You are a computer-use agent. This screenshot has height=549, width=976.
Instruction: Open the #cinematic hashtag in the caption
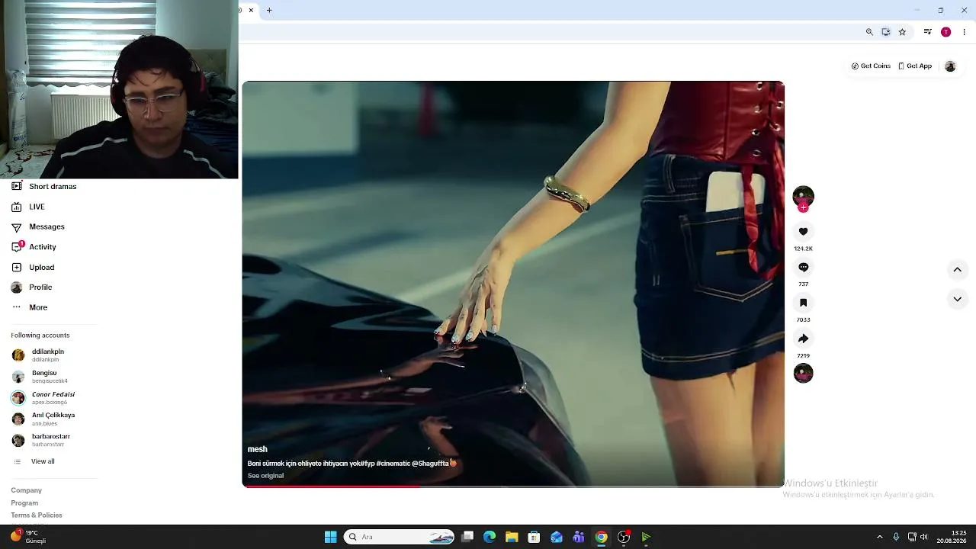click(x=393, y=464)
